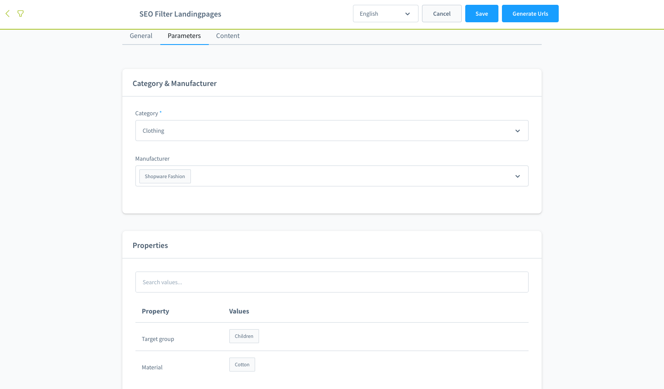Click the Property column header
Viewport: 664px width, 389px height.
tap(156, 311)
